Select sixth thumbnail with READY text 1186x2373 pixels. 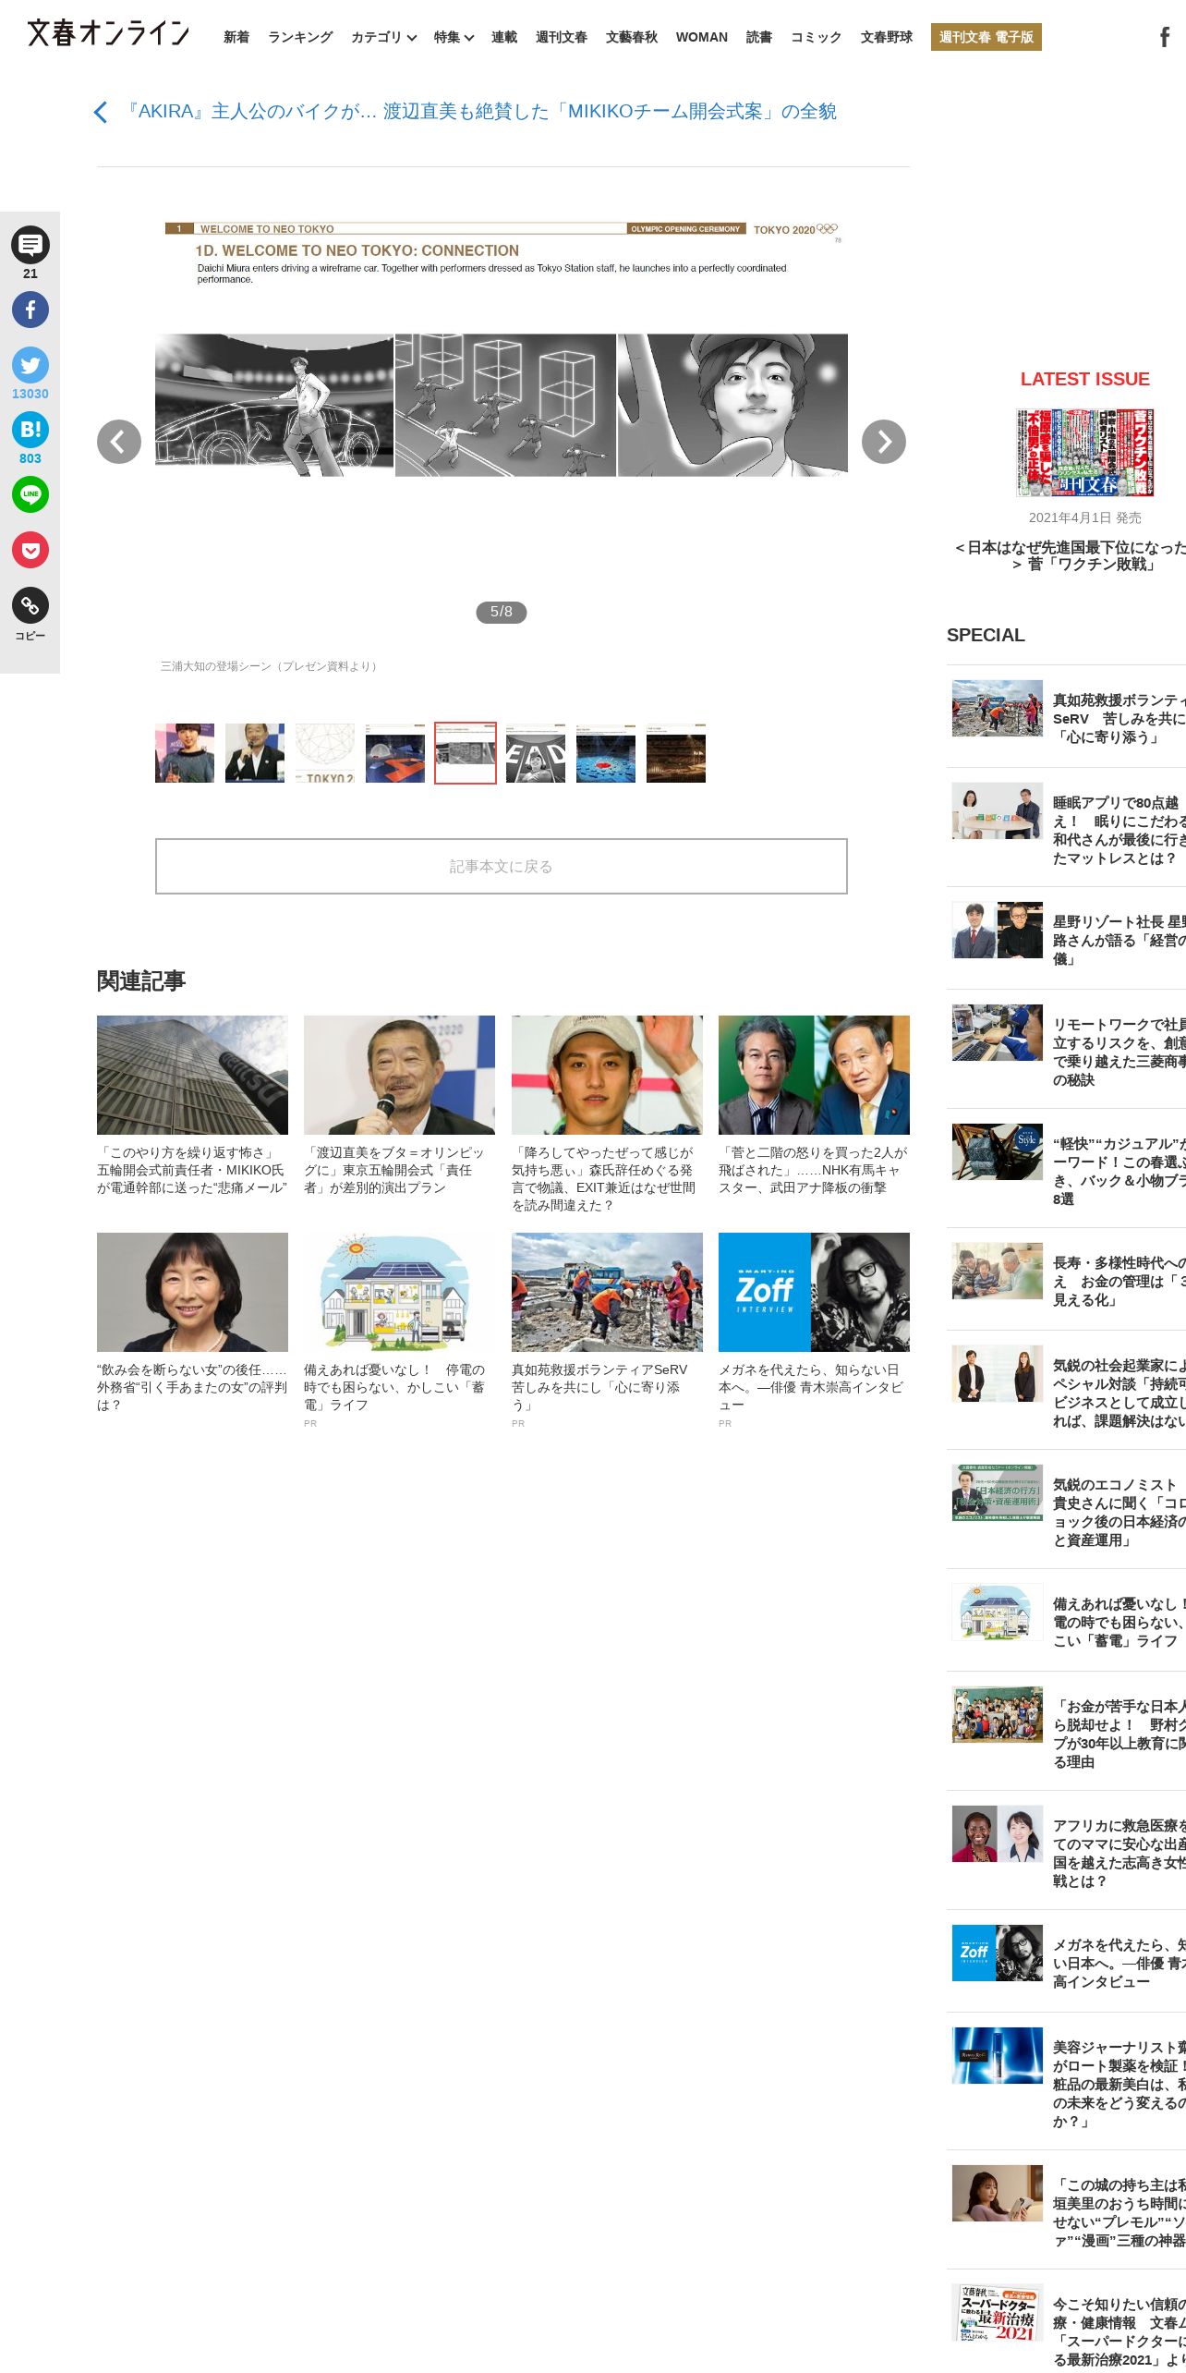pyautogui.click(x=536, y=753)
